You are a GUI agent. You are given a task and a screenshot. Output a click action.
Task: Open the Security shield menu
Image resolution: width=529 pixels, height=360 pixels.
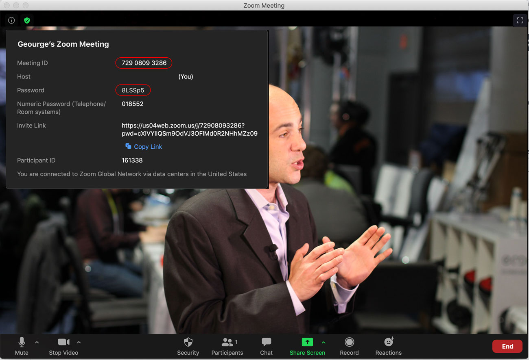pyautogui.click(x=188, y=347)
